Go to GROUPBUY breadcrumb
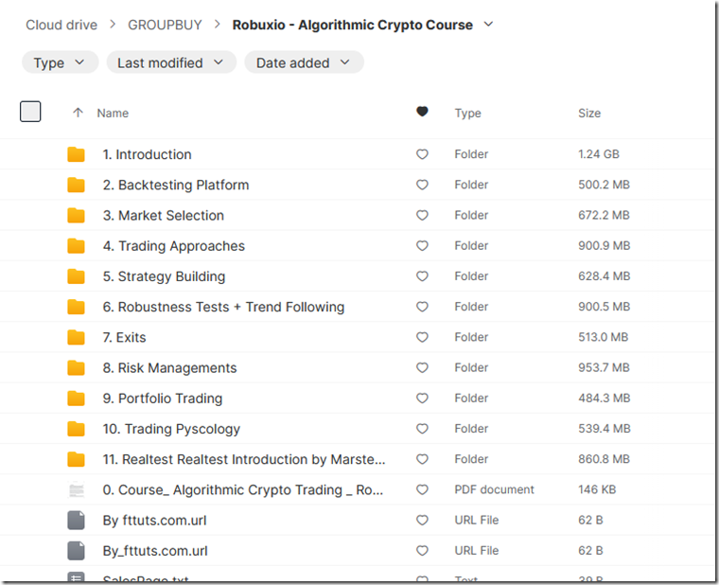The image size is (719, 585). (x=165, y=25)
